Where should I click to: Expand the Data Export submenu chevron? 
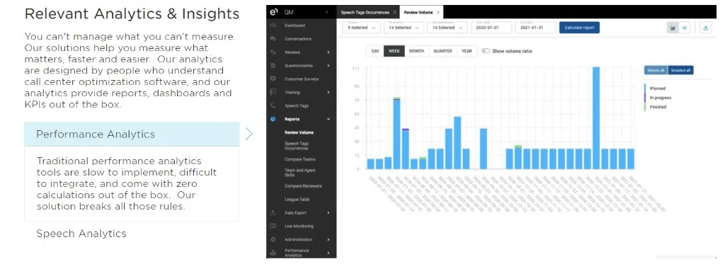tap(329, 212)
